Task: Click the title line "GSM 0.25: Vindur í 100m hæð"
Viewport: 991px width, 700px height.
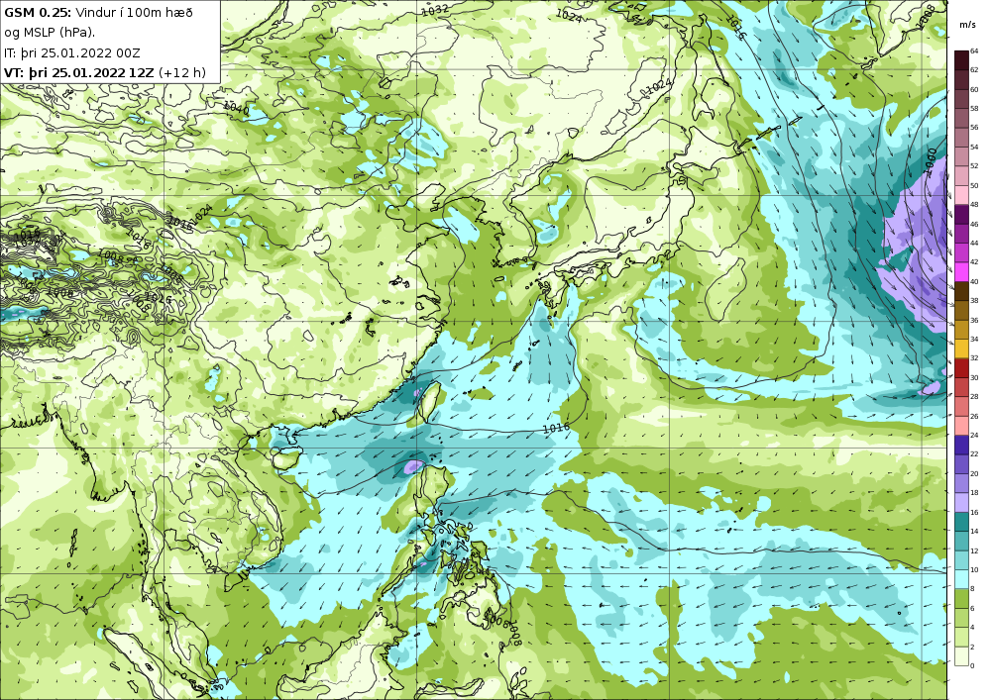Action: click(98, 13)
